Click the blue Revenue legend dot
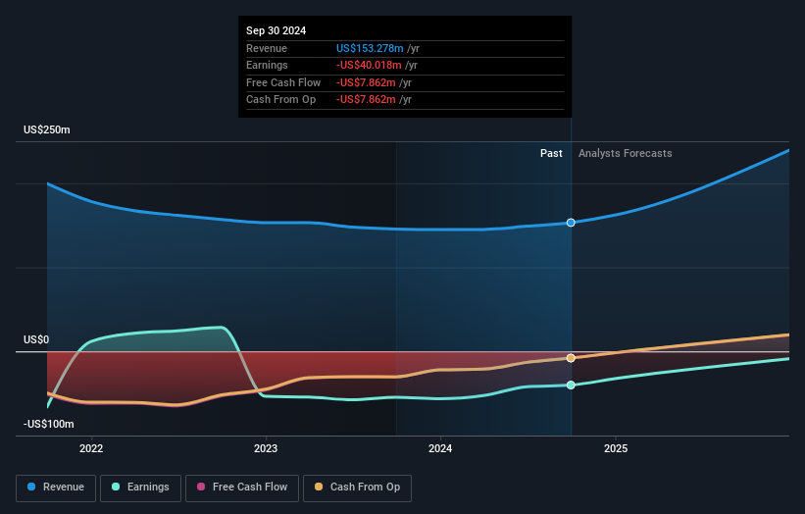The width and height of the screenshot is (805, 514). pyautogui.click(x=31, y=487)
